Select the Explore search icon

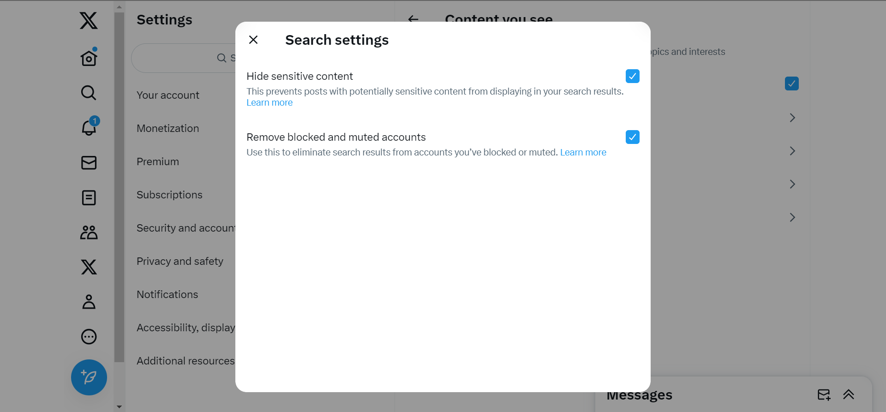[88, 93]
